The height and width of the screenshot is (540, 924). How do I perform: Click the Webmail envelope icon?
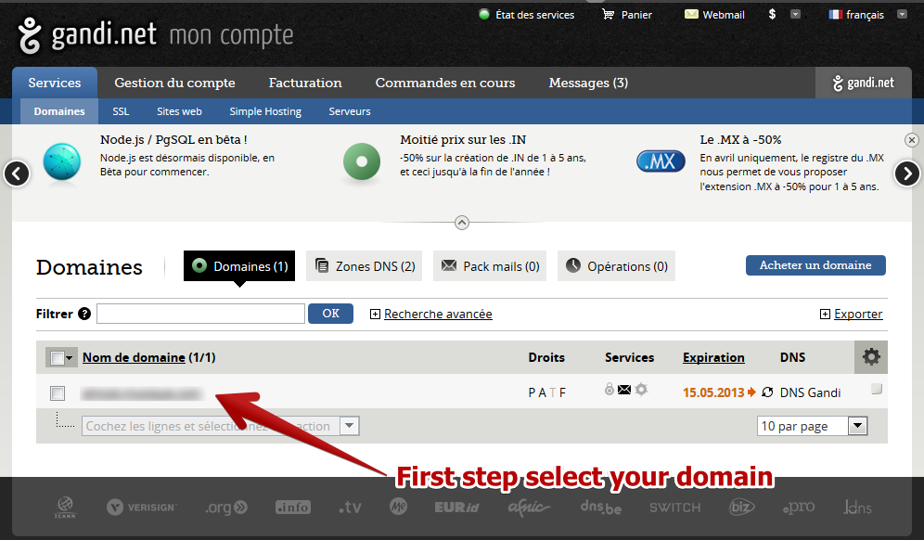(x=691, y=15)
